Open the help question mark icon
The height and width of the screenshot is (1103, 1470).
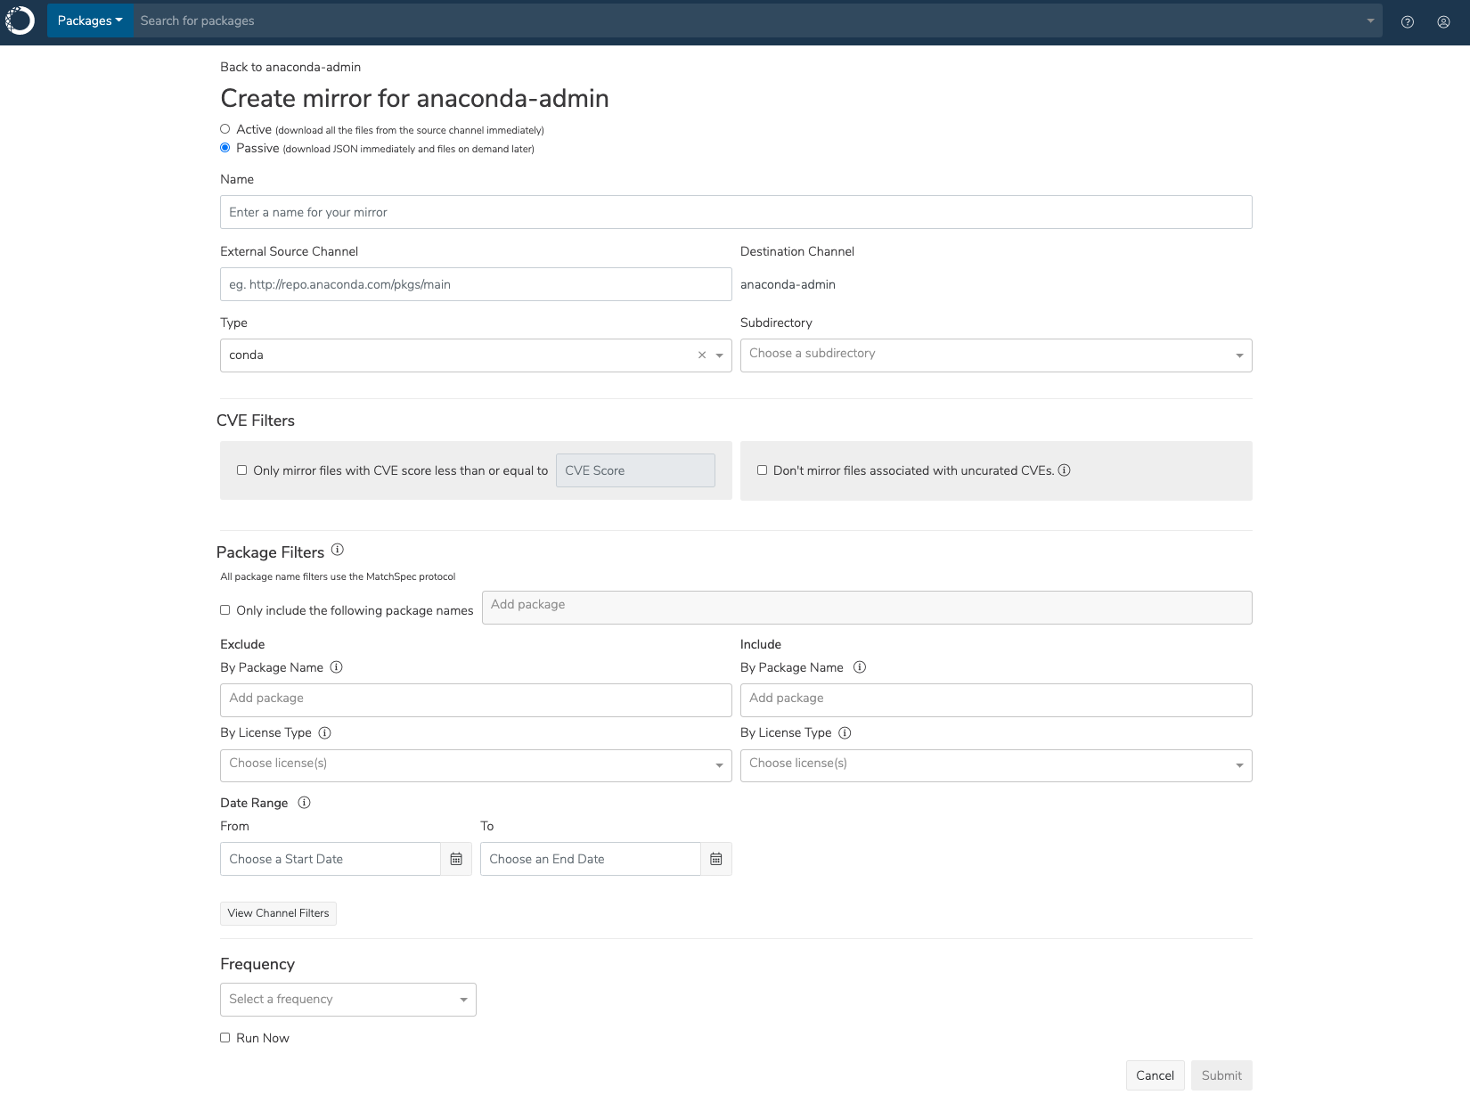pyautogui.click(x=1408, y=22)
